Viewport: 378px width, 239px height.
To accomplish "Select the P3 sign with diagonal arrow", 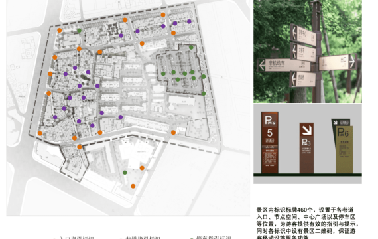I will click(x=306, y=148).
